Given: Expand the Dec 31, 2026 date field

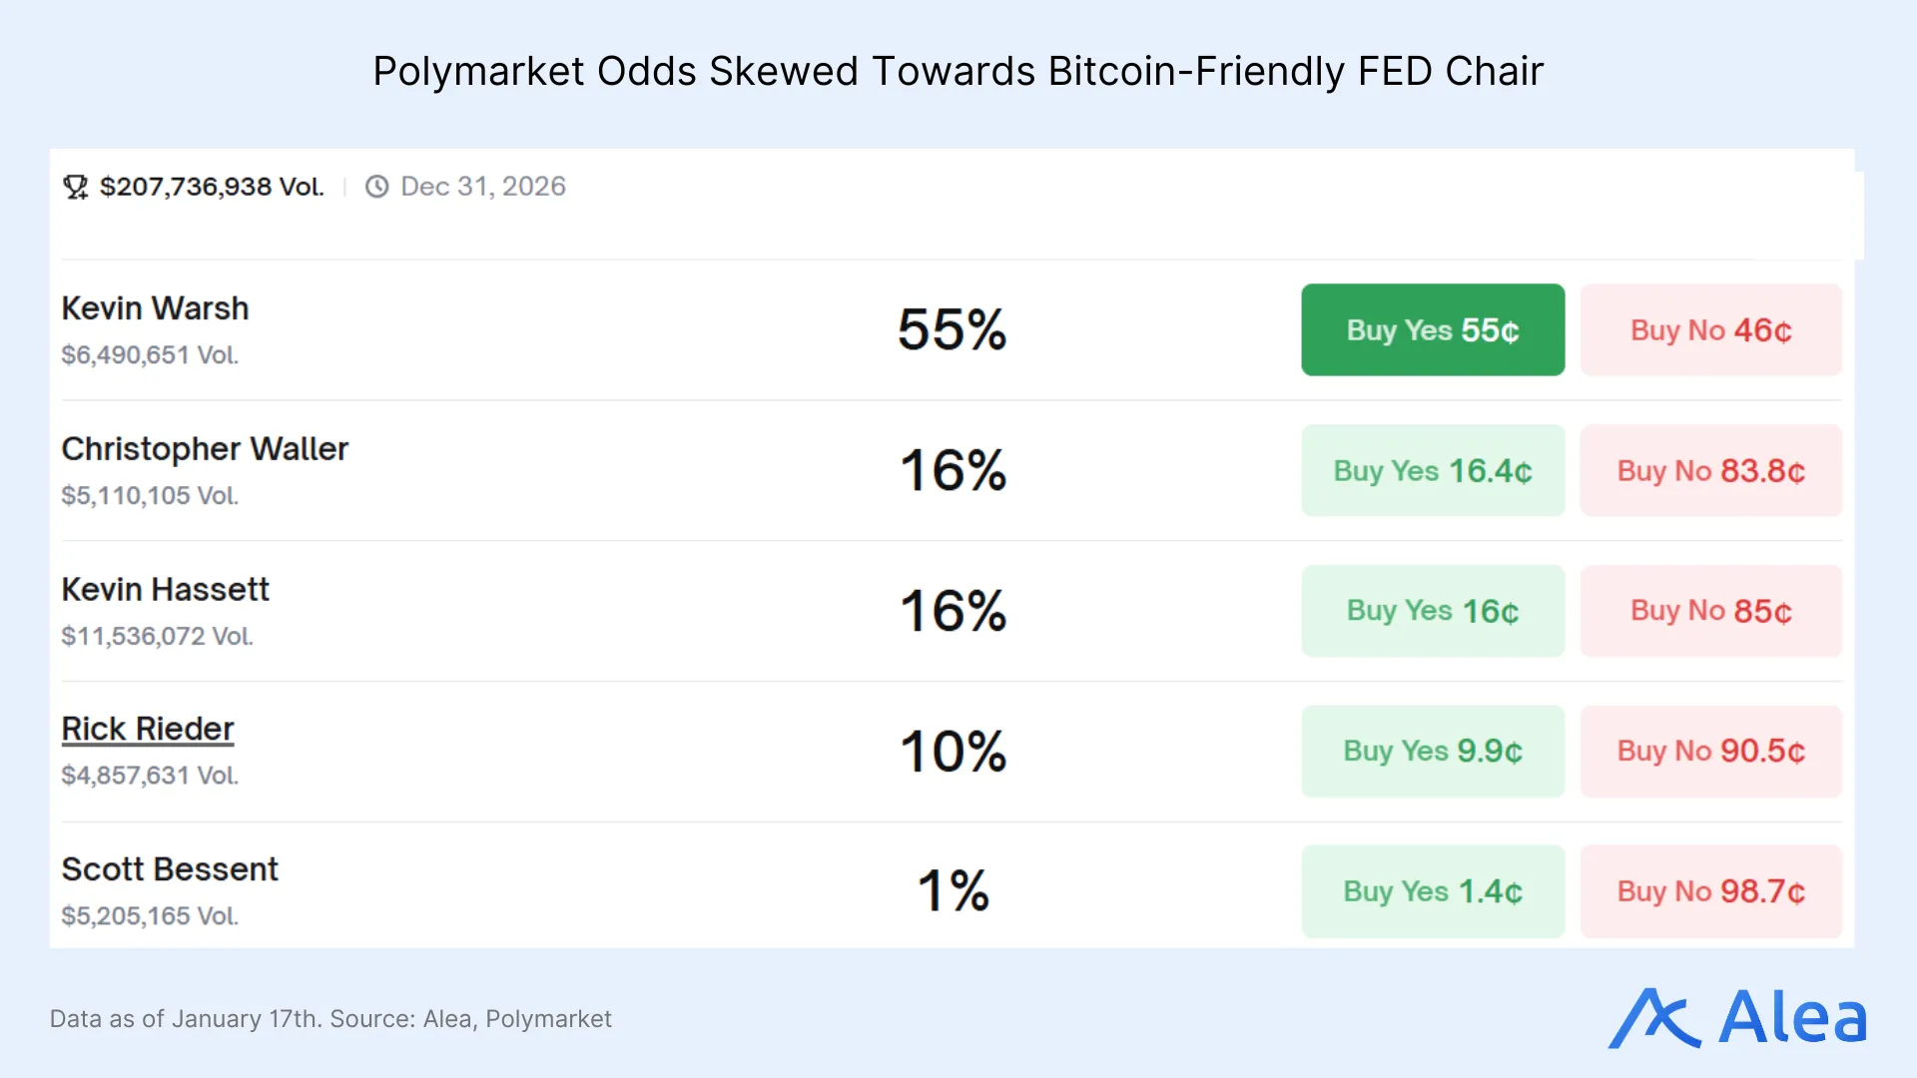Looking at the screenshot, I should (483, 187).
